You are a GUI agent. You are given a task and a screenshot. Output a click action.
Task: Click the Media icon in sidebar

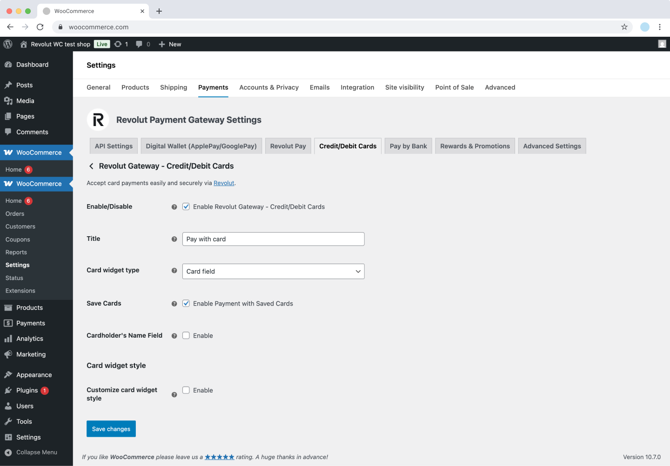[8, 101]
